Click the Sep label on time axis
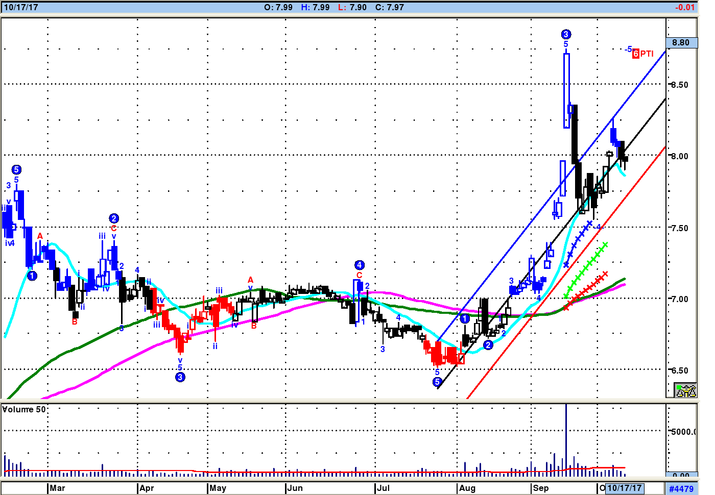Screen dimensions: 715x495 [x=540, y=488]
